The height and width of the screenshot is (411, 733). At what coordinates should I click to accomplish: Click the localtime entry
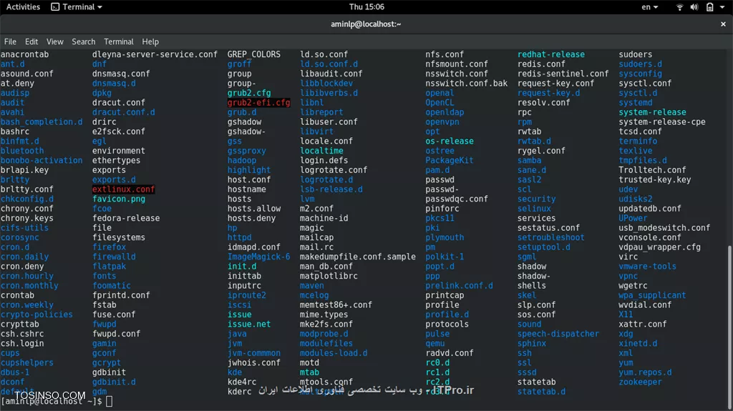tap(321, 150)
